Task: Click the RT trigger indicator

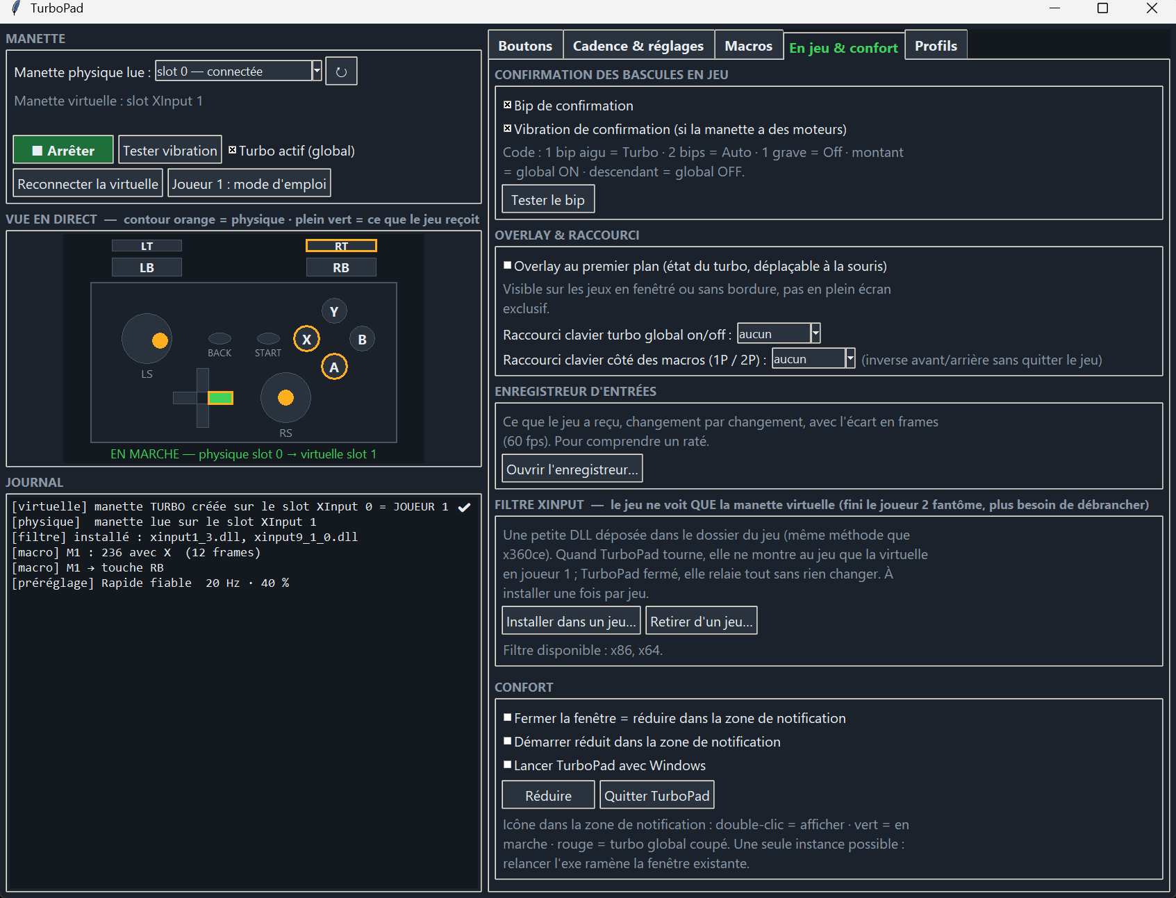Action: 341,246
